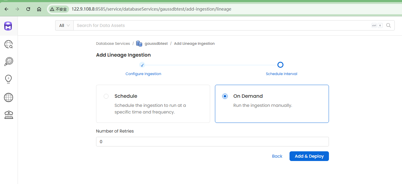Open the Domains globe sidebar icon

(x=8, y=97)
